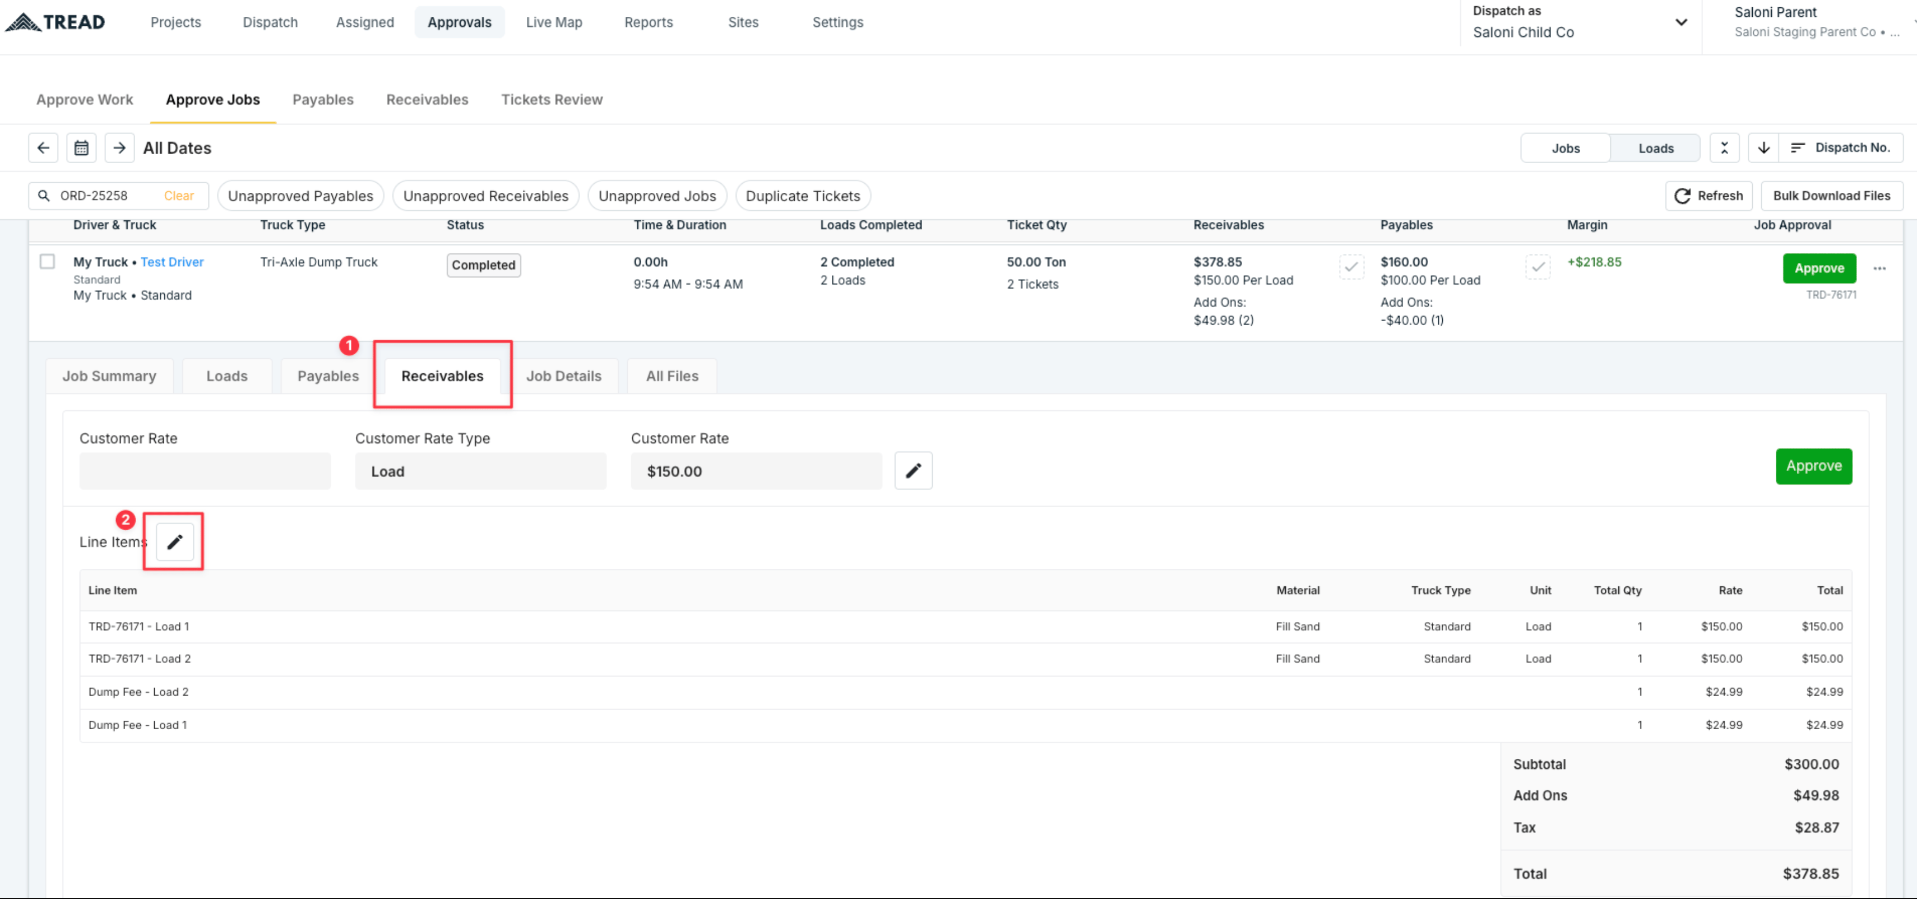Toggle receivables approval checkmark for $378.85
The height and width of the screenshot is (899, 1917).
point(1351,266)
